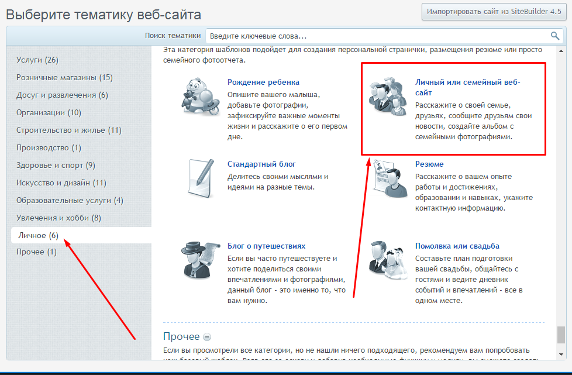Screen dimensions: 572x375
Task: Click the vertical scrollbar thumb
Action: (x=561, y=334)
